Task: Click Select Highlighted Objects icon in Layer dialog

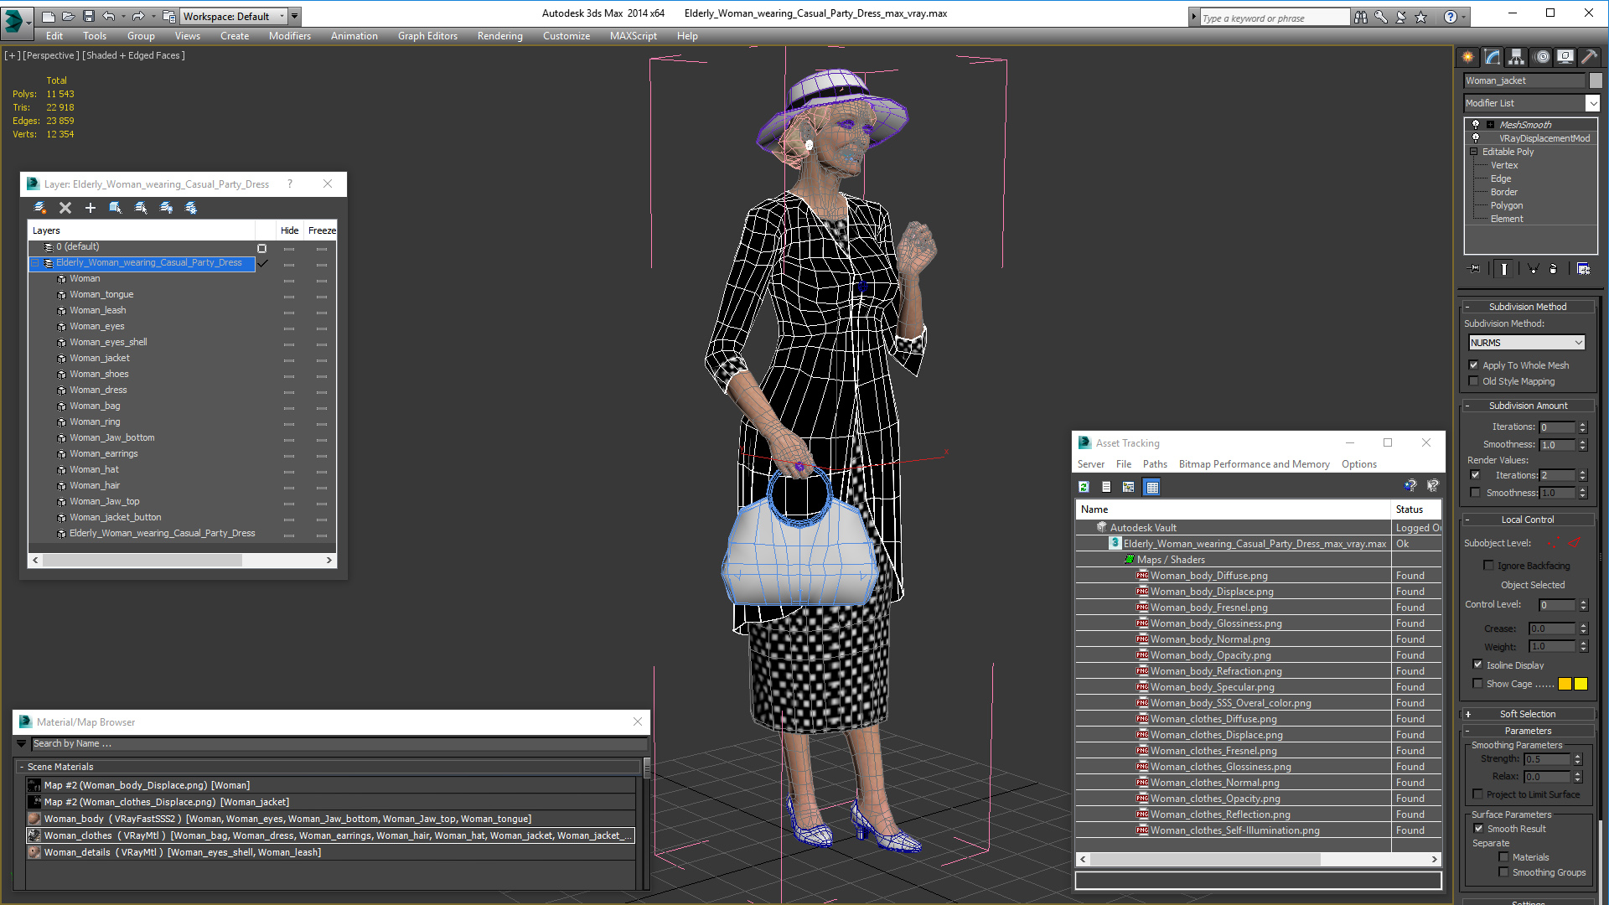Action: [x=116, y=208]
